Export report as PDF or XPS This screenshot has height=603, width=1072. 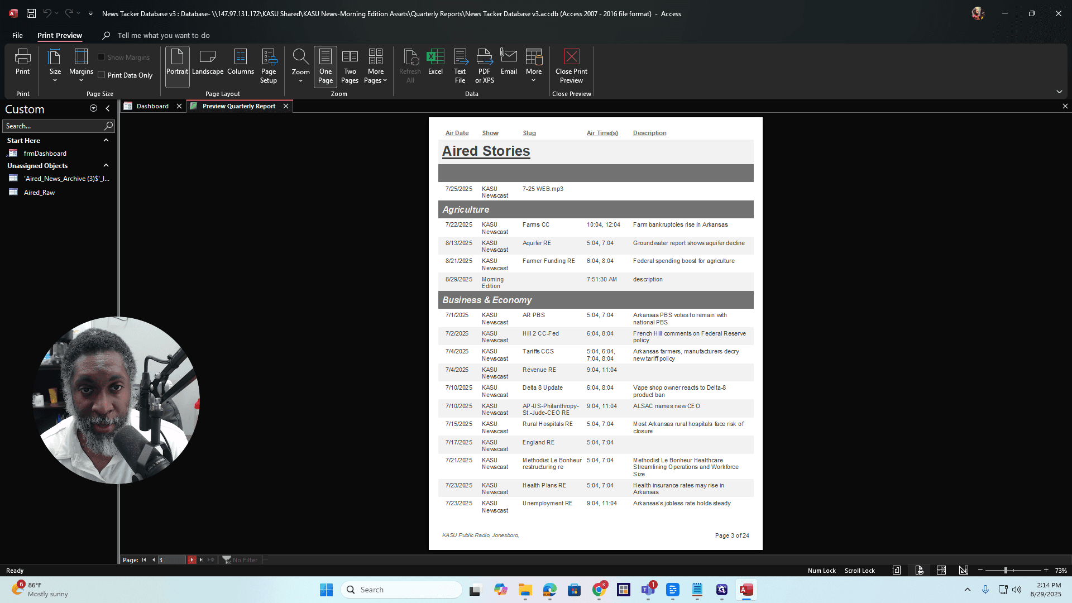(484, 66)
